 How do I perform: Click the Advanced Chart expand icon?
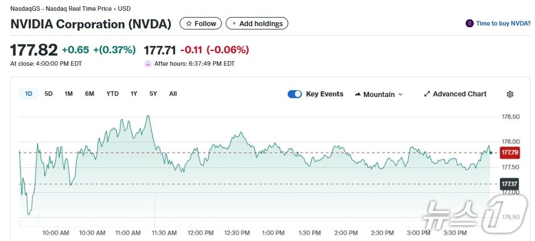pos(427,94)
